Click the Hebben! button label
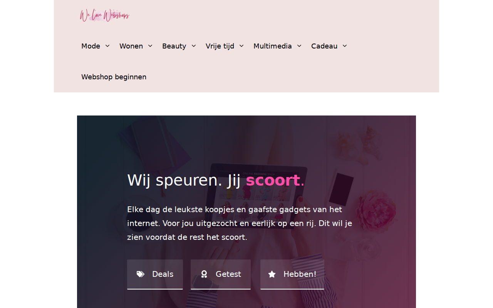The height and width of the screenshot is (308, 493). coord(300,274)
